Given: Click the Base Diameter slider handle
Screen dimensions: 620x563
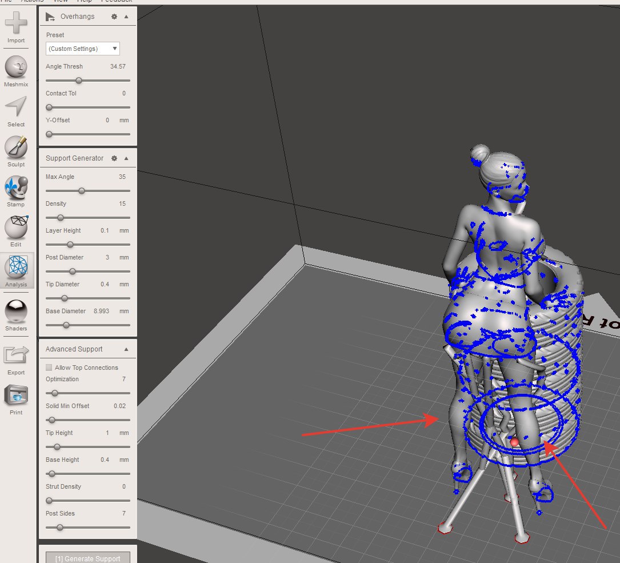Looking at the screenshot, I should (66, 326).
